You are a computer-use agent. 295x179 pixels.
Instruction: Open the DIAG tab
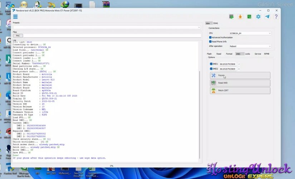[x=216, y=23]
